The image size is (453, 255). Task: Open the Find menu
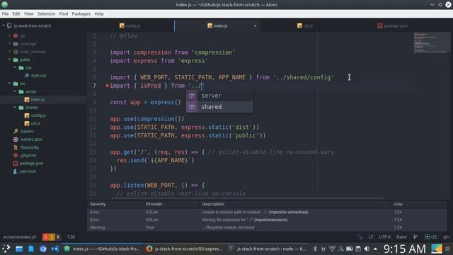(x=64, y=13)
